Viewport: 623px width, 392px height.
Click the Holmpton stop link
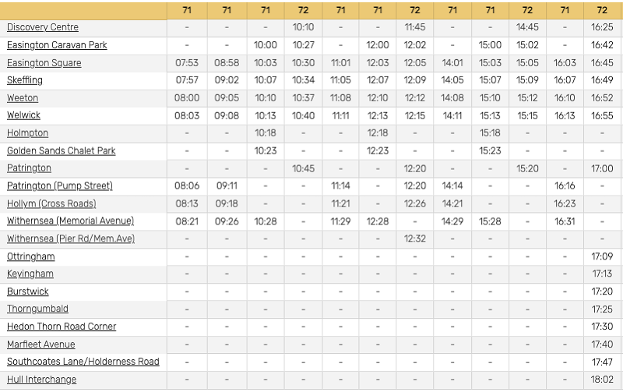tap(27, 133)
